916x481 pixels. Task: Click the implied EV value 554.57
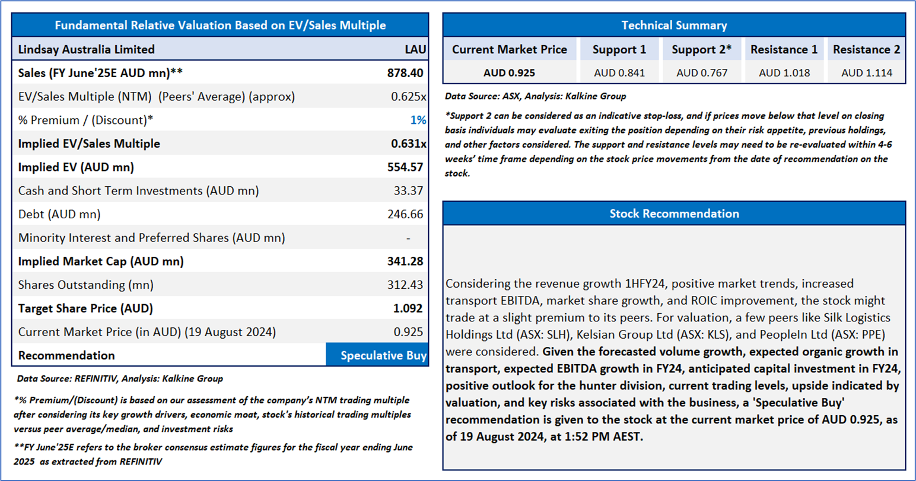[x=405, y=167]
